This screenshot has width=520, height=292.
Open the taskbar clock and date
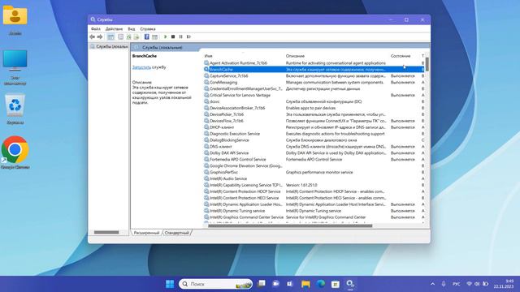pos(504,284)
